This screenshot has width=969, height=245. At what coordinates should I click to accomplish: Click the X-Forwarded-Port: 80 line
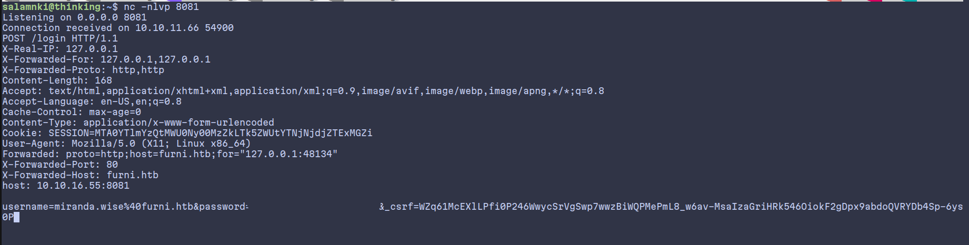pyautogui.click(x=60, y=165)
